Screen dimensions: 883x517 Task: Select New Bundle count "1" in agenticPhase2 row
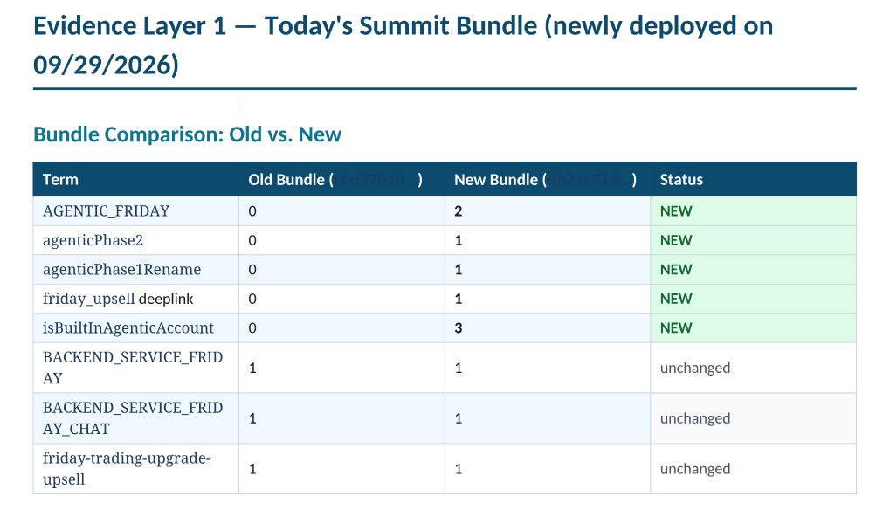click(x=459, y=240)
